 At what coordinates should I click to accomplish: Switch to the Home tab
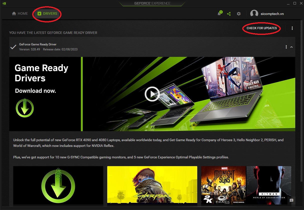pos(20,13)
